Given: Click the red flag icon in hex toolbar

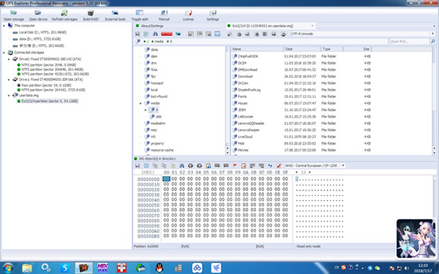Looking at the screenshot, I should (x=235, y=166).
